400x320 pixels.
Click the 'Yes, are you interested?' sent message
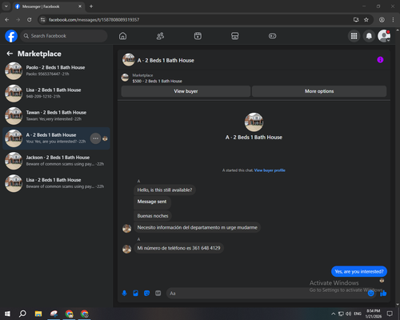359,271
